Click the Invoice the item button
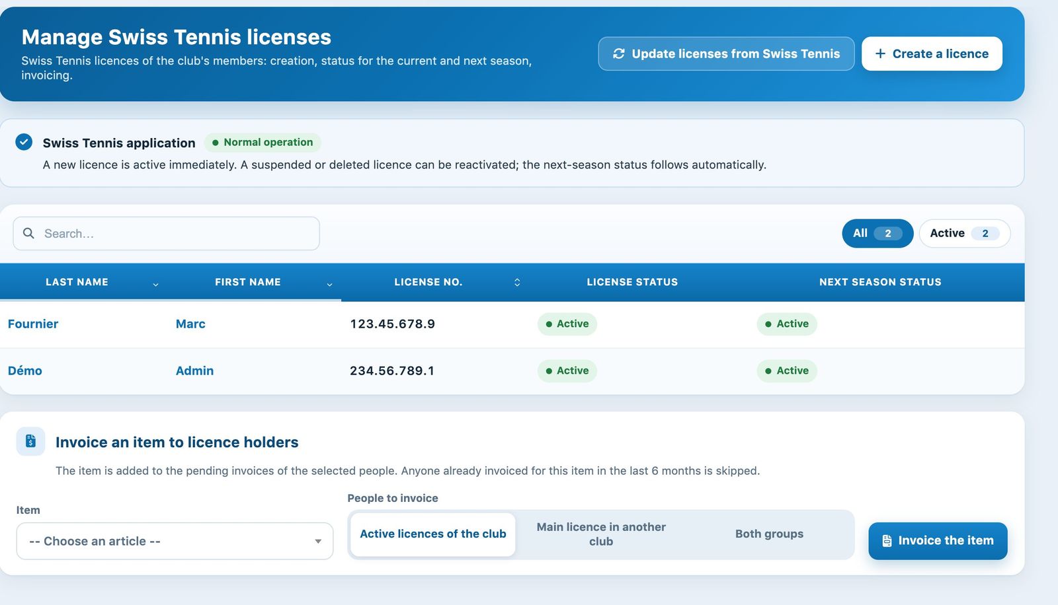 [x=938, y=541]
